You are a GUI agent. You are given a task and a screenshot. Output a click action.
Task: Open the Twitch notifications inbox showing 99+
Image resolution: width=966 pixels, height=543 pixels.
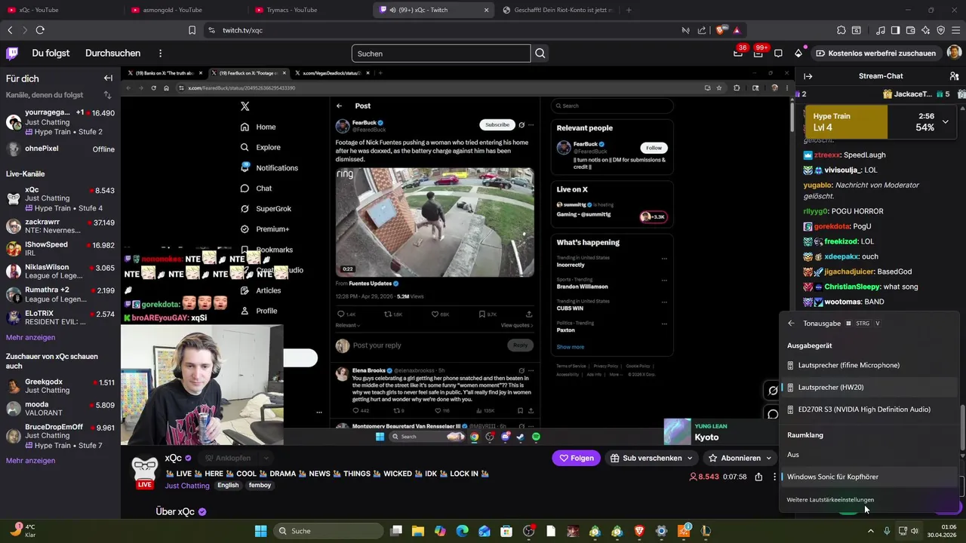[x=758, y=54]
